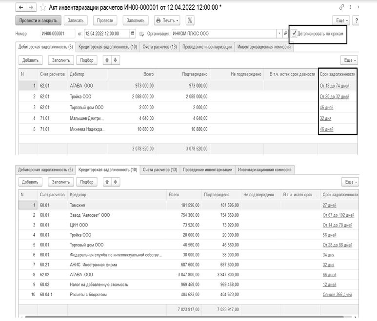This screenshot has height=321, width=377.
Task: Open the Печать dropdown menu
Action: pos(167,20)
